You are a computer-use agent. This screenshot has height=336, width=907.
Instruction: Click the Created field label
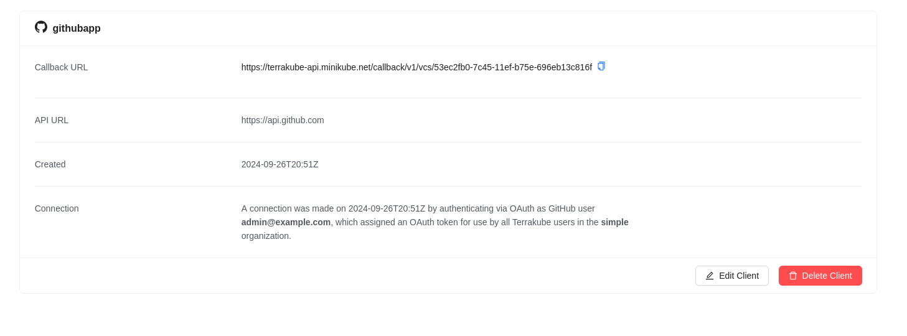[x=50, y=164]
